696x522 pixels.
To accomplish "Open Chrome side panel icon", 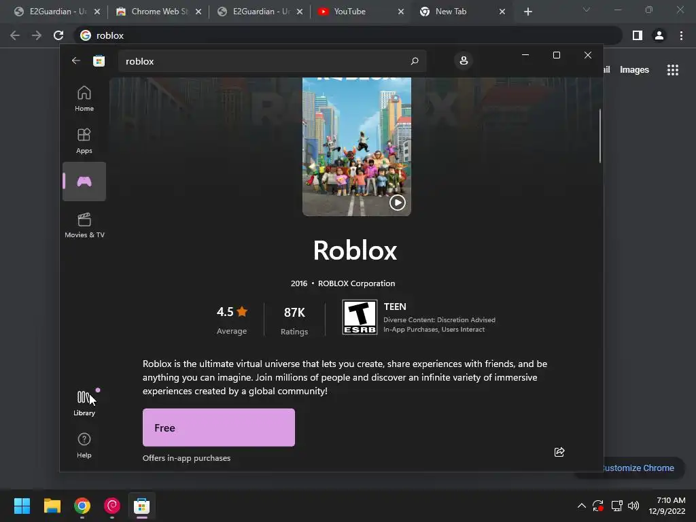I will coord(638,35).
